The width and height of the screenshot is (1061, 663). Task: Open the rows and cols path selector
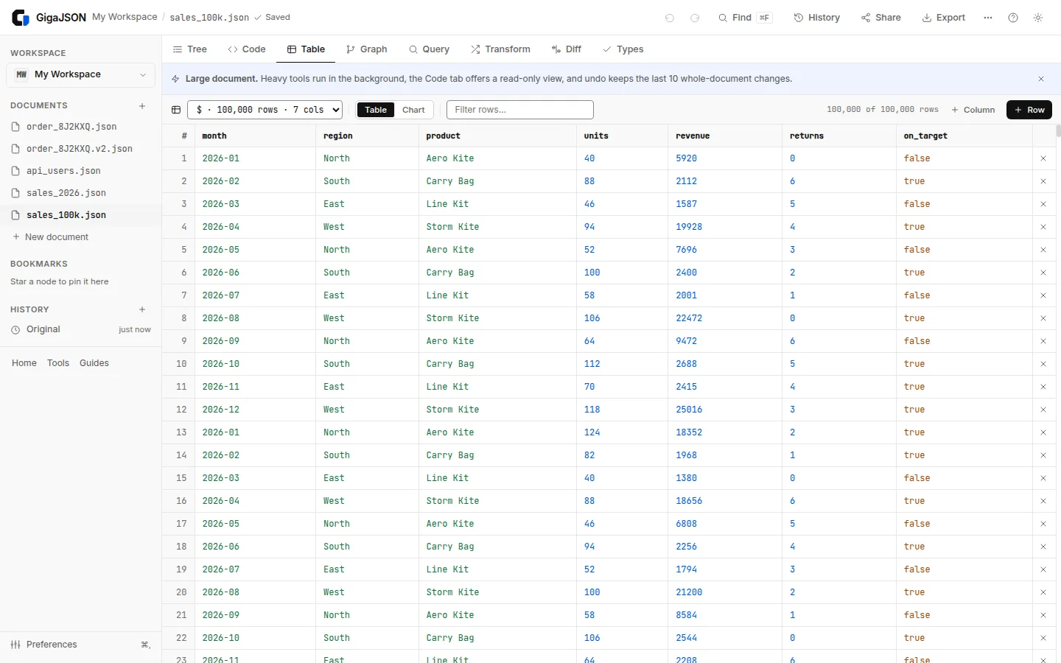click(265, 110)
